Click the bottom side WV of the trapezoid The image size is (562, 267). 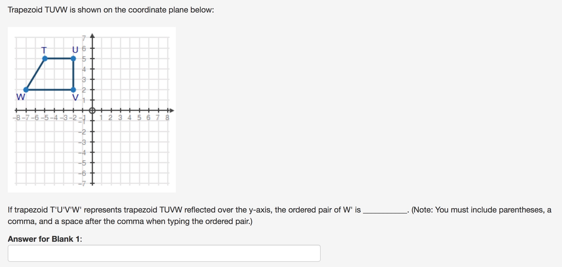[x=50, y=89]
